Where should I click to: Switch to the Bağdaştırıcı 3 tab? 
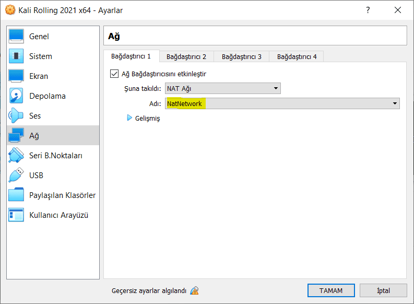tap(242, 56)
